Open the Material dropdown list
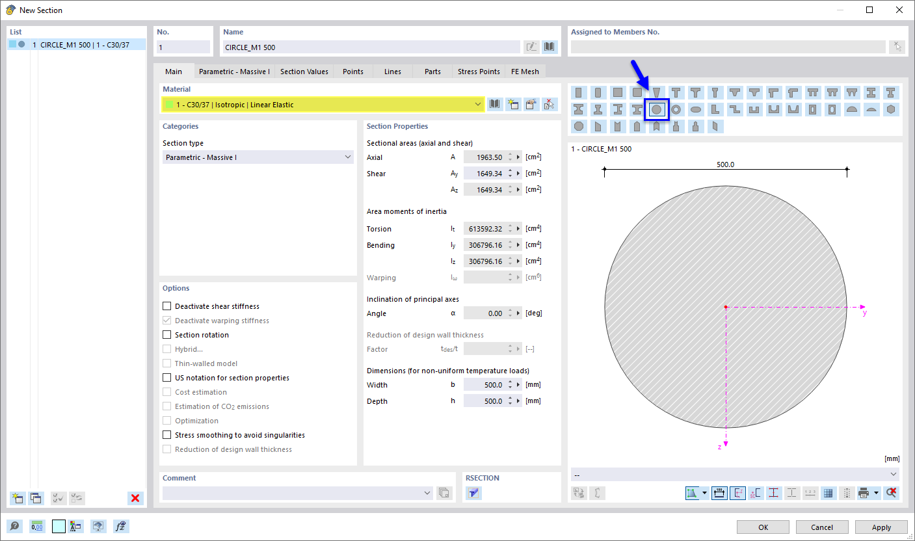 coord(478,104)
